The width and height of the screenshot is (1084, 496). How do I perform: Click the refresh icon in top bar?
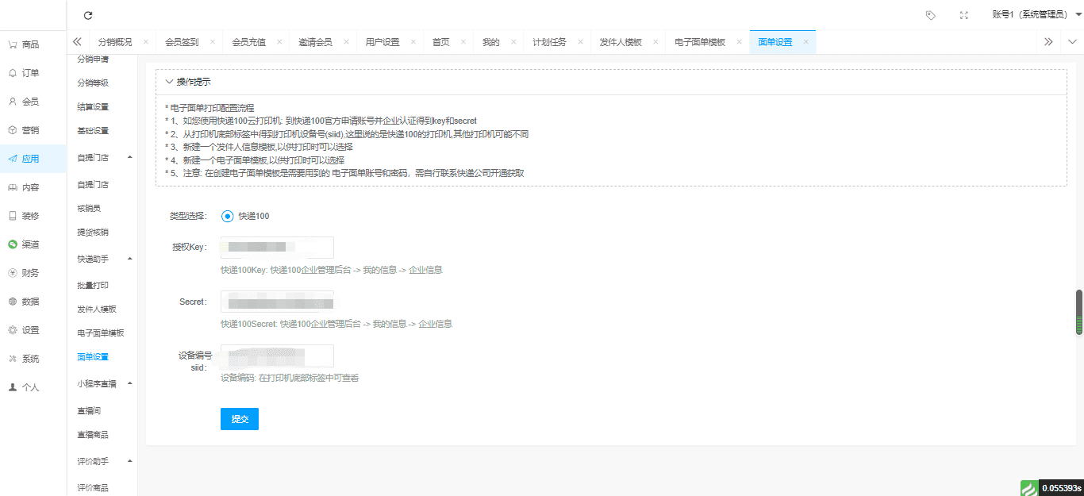pos(88,15)
